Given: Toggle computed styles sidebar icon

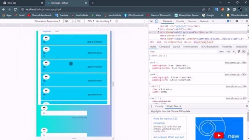Looking at the screenshot, I should [x=244, y=52].
